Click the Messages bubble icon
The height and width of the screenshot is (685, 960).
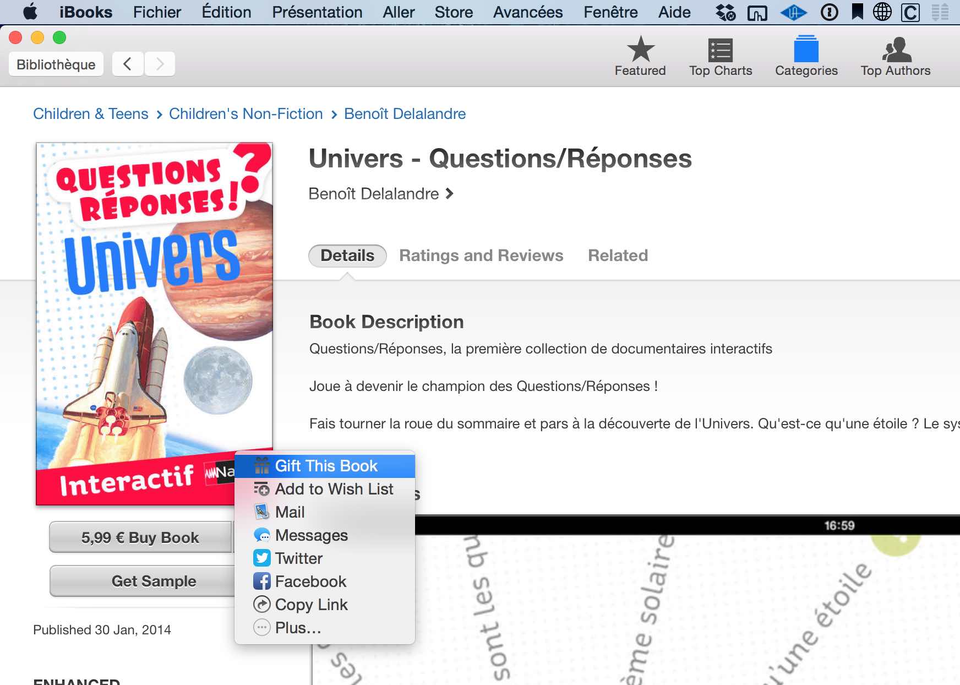tap(261, 535)
